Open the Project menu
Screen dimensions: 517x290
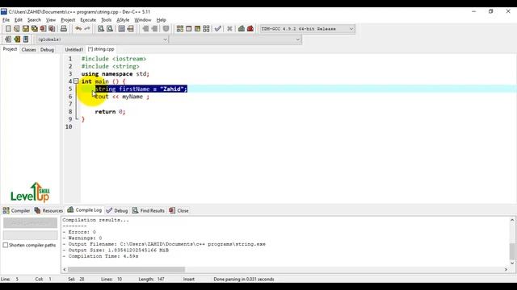tap(68, 20)
